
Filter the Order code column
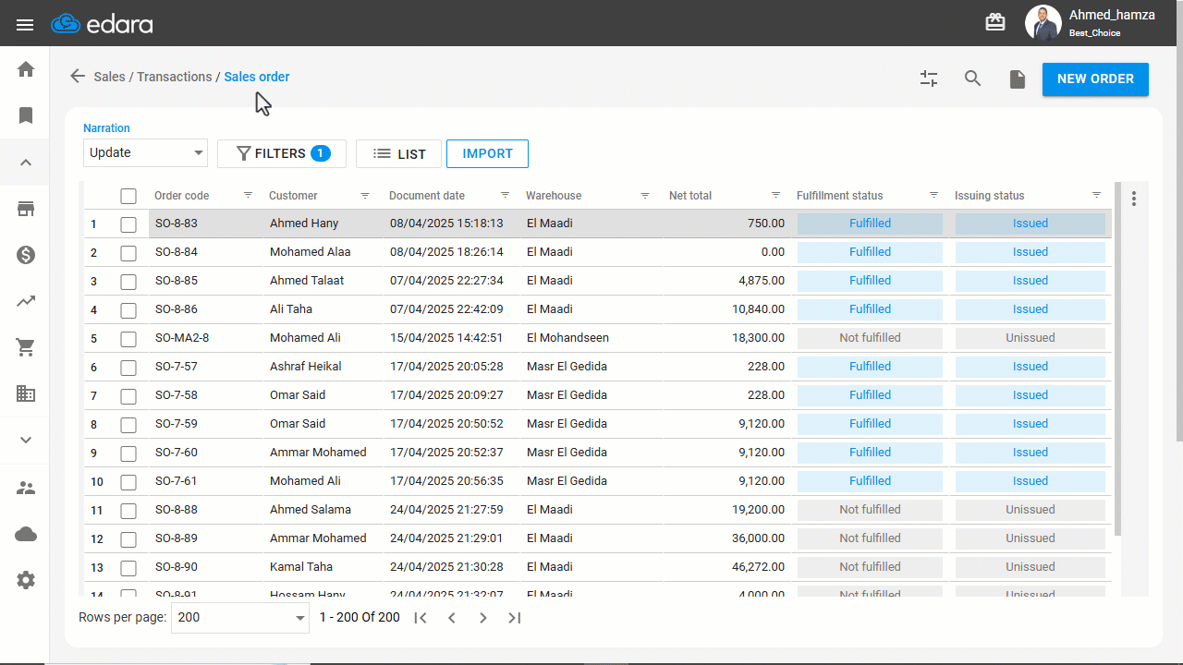coord(248,195)
